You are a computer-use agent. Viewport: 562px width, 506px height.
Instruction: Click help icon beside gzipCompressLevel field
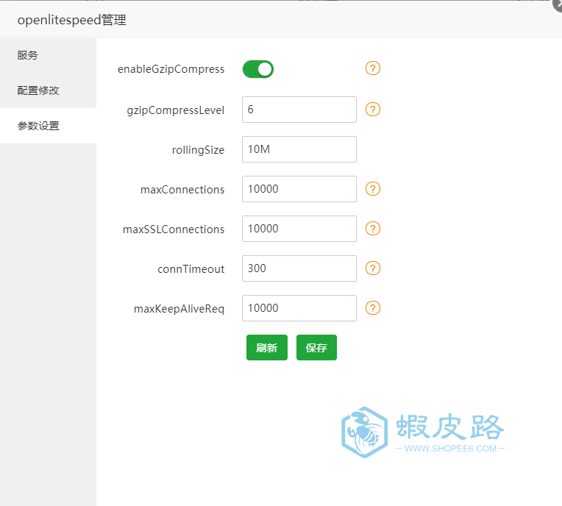(x=373, y=110)
